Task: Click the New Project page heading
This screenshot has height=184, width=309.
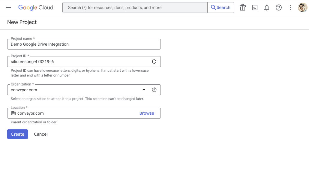Action: 22,22
